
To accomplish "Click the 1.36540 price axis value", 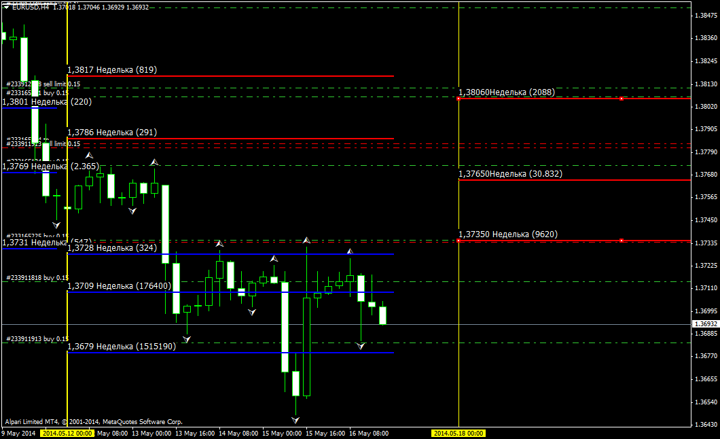I will click(706, 402).
